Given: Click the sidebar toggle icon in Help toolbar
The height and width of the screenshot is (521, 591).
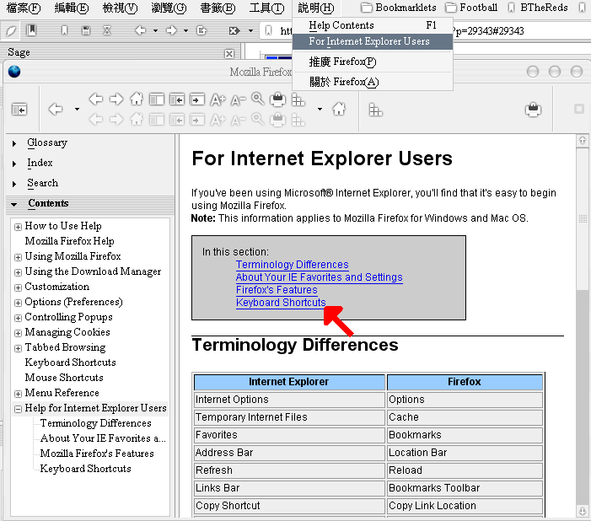Looking at the screenshot, I should click(19, 110).
